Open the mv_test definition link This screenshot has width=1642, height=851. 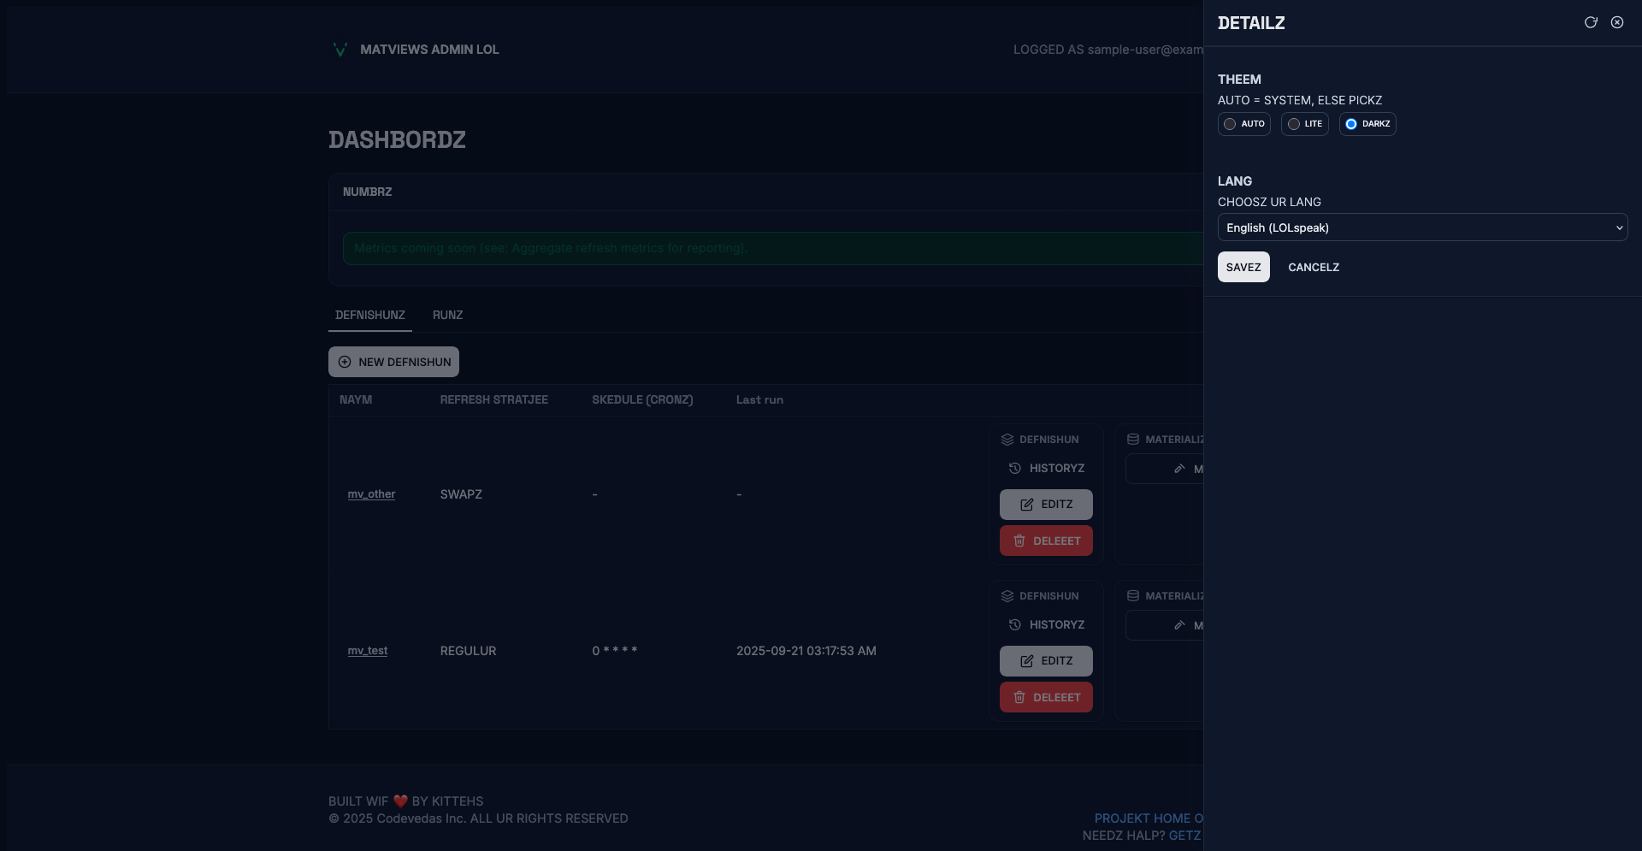(368, 651)
